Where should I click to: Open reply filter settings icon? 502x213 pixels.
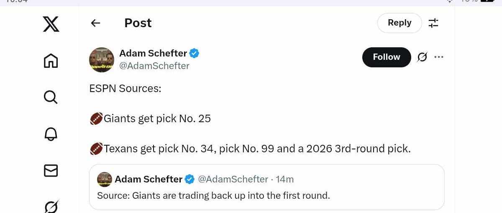[x=433, y=23]
